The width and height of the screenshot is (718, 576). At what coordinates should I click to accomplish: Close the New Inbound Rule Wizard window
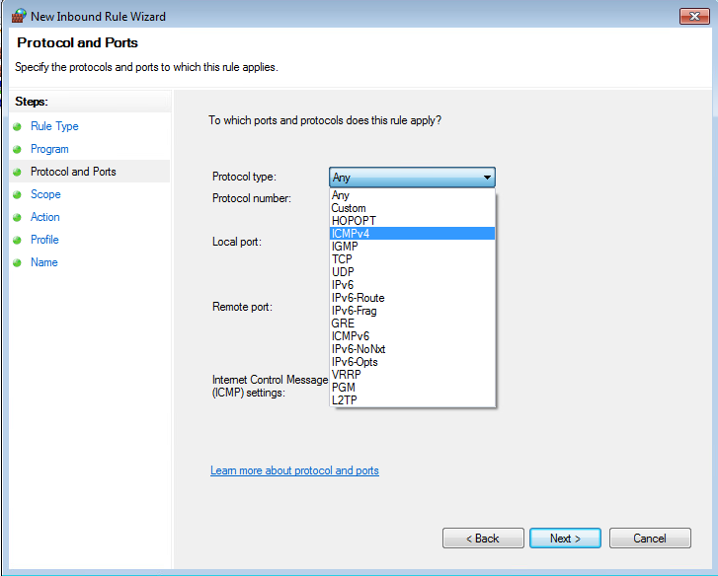(x=694, y=17)
